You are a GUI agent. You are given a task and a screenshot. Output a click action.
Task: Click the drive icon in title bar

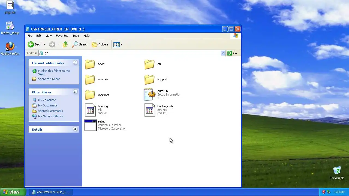pyautogui.click(x=28, y=29)
